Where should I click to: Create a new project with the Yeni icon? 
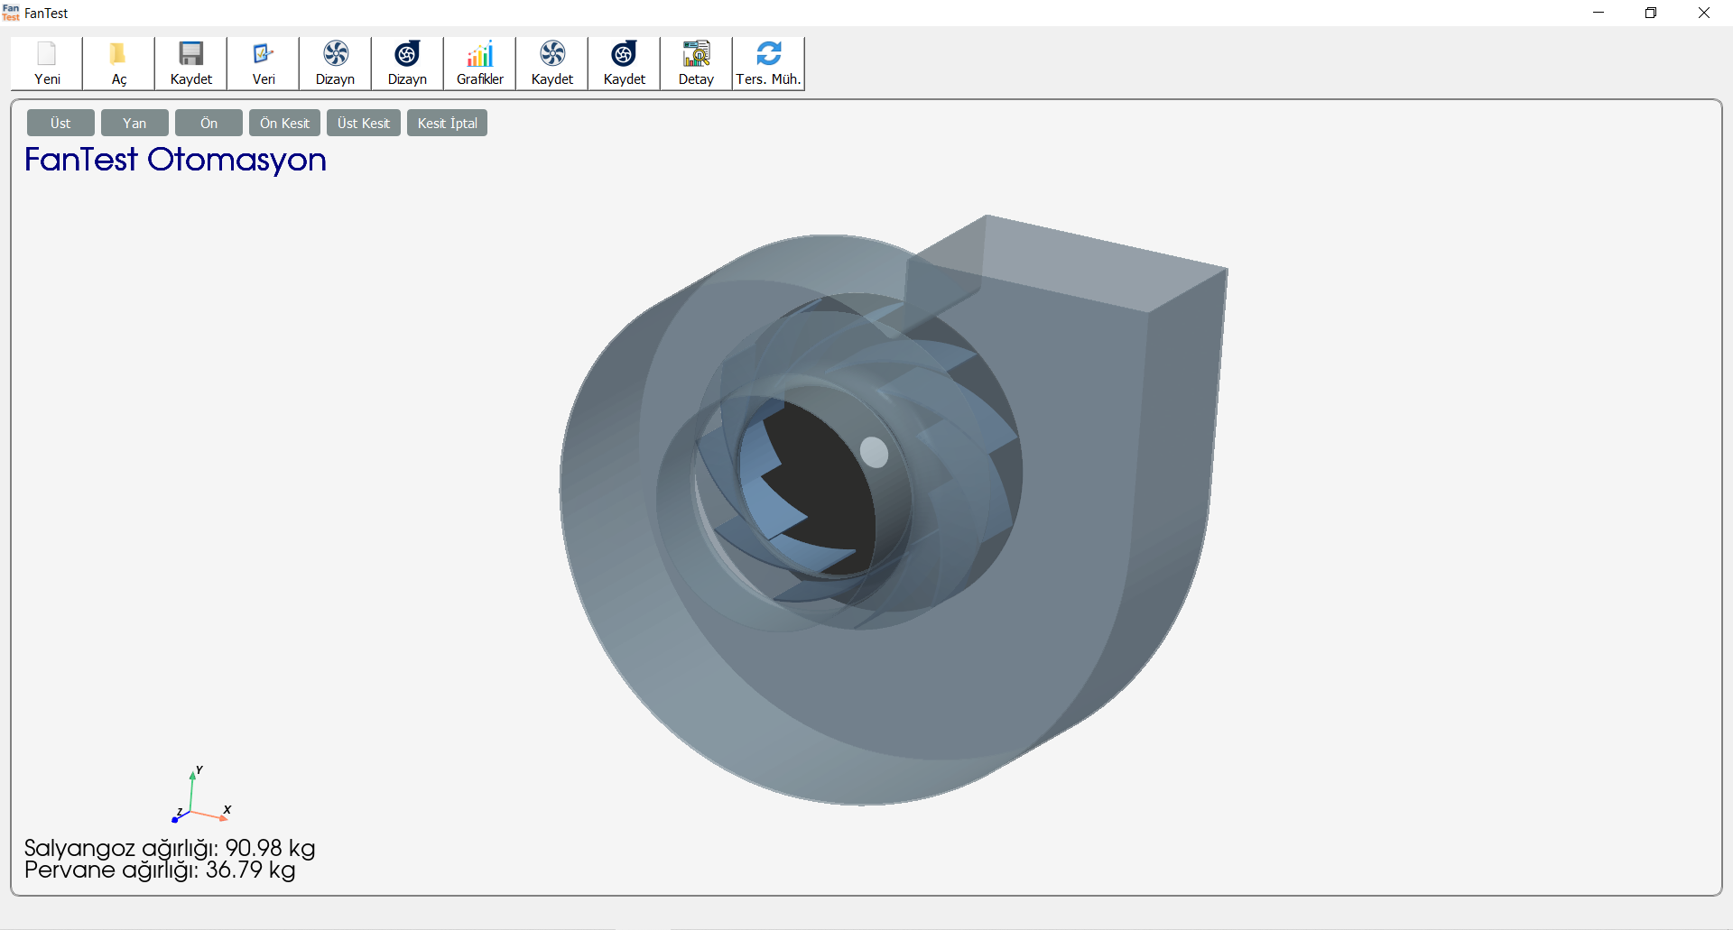tap(46, 63)
